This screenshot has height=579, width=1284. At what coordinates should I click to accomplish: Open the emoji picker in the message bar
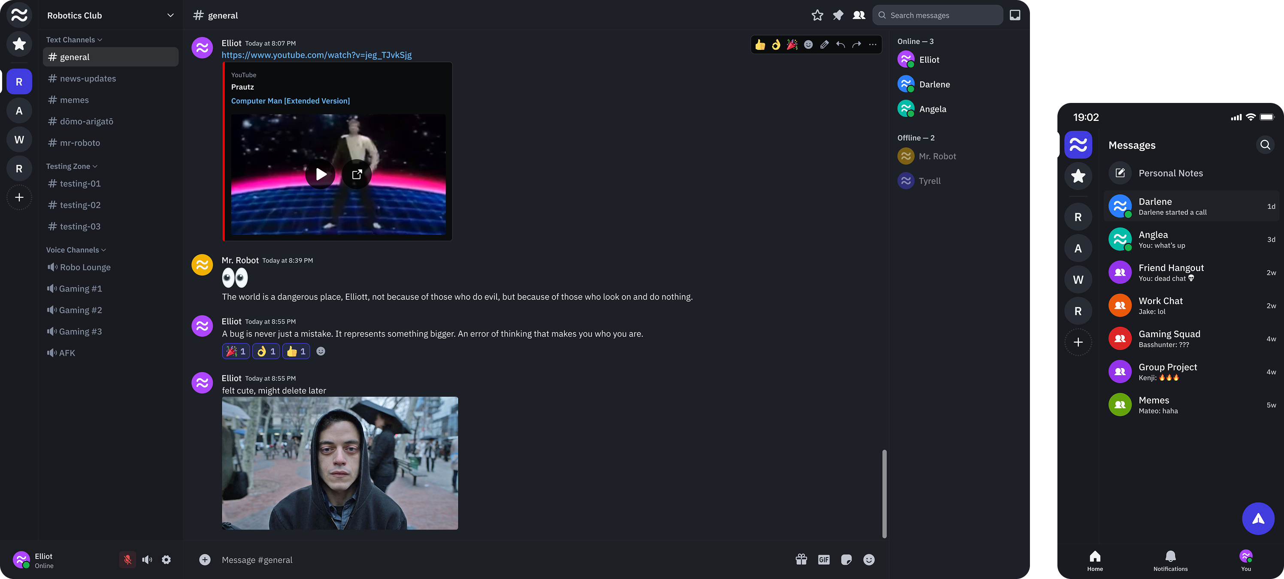(868, 560)
